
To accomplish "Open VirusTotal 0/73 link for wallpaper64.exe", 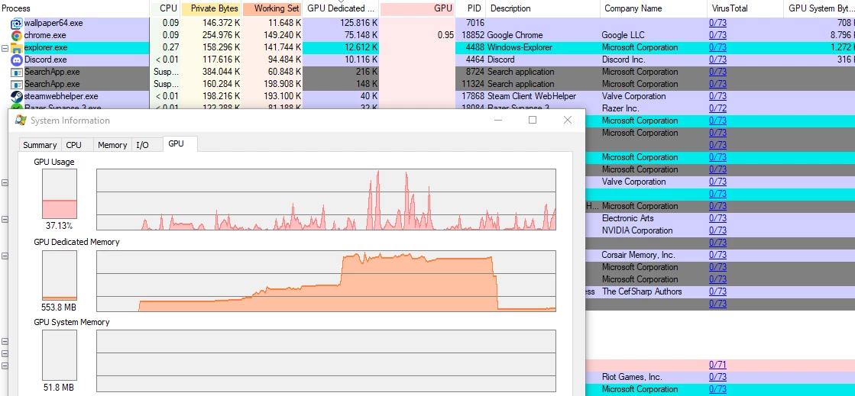I will [717, 23].
